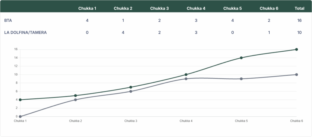Image resolution: width=312 pixels, height=137 pixels.
Task: Click the Total column header
Action: pos(300,8)
